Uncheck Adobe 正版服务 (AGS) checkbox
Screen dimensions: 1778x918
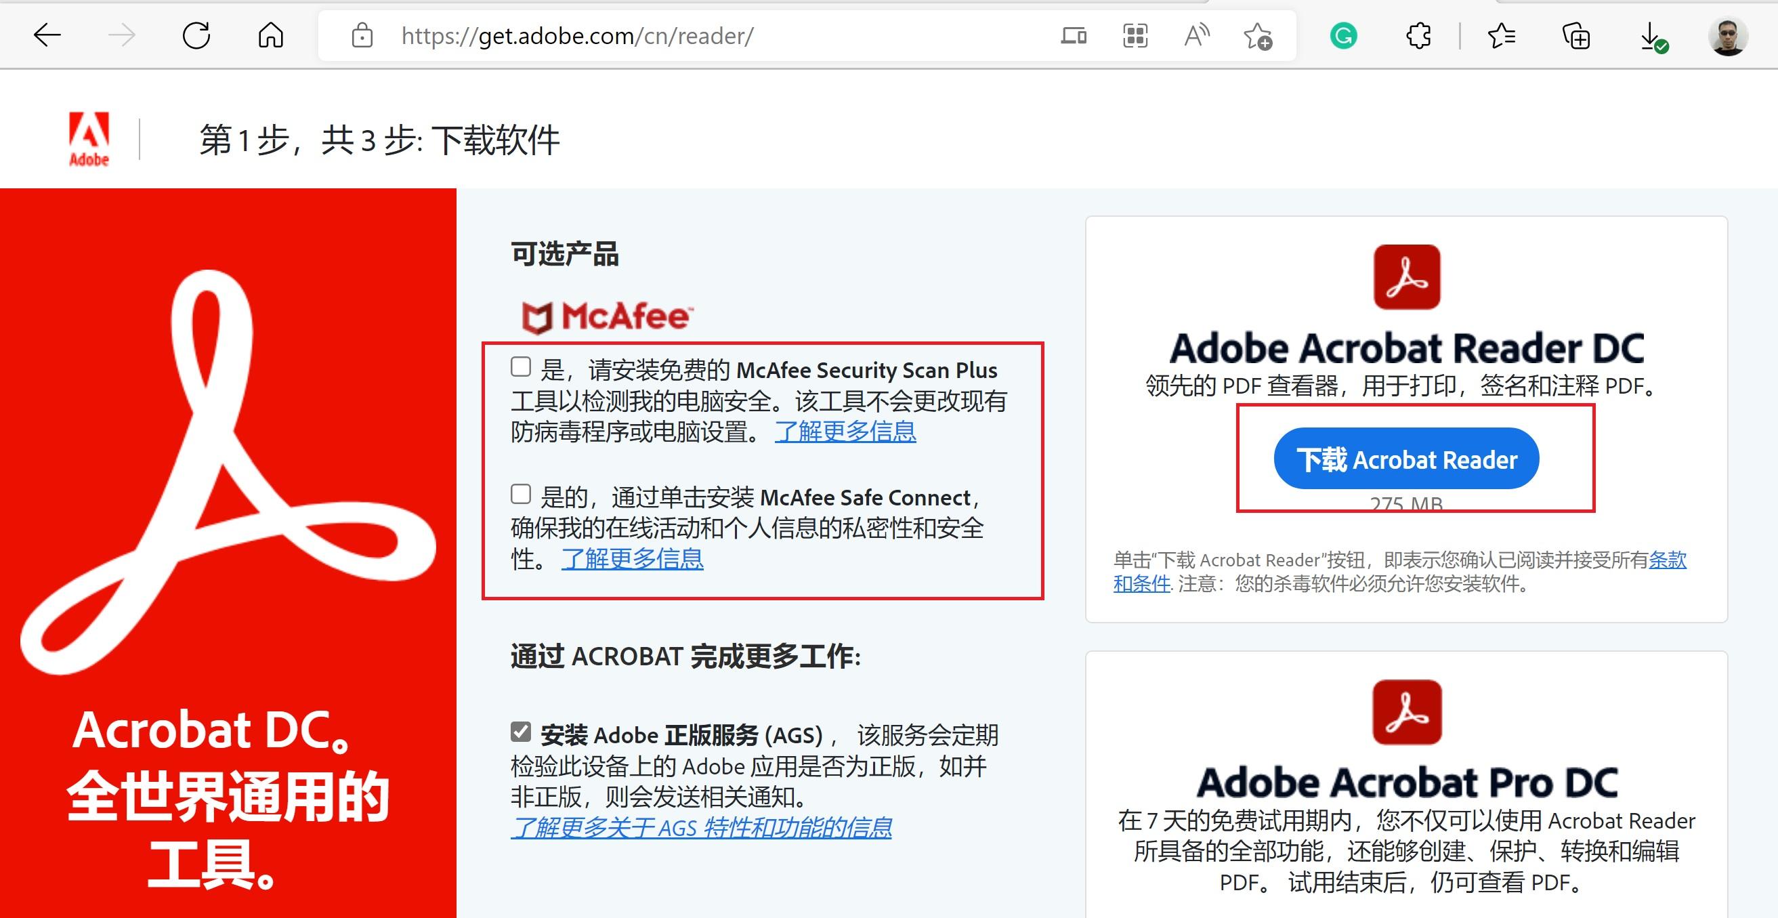tap(521, 732)
